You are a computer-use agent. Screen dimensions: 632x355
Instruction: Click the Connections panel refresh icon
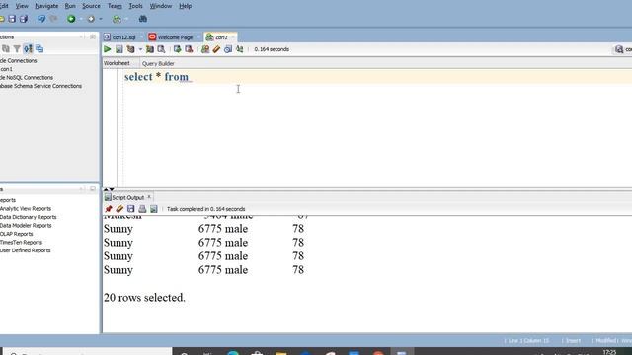pyautogui.click(x=6, y=48)
